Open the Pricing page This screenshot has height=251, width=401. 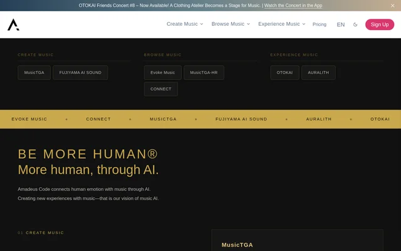tap(320, 24)
